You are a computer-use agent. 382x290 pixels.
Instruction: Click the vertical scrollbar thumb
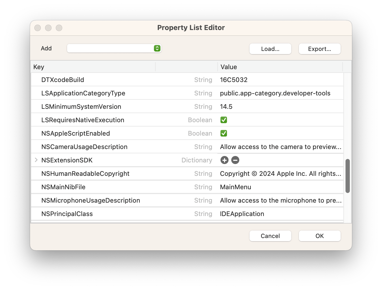pyautogui.click(x=347, y=176)
